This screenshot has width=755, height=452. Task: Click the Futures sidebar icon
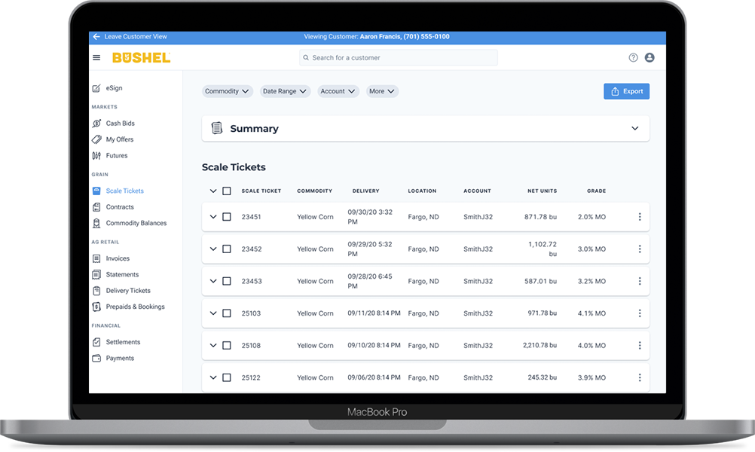click(x=96, y=156)
